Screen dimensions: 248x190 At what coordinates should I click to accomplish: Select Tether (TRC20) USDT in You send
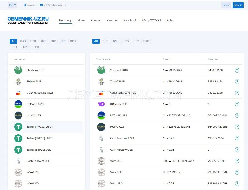[46, 127]
